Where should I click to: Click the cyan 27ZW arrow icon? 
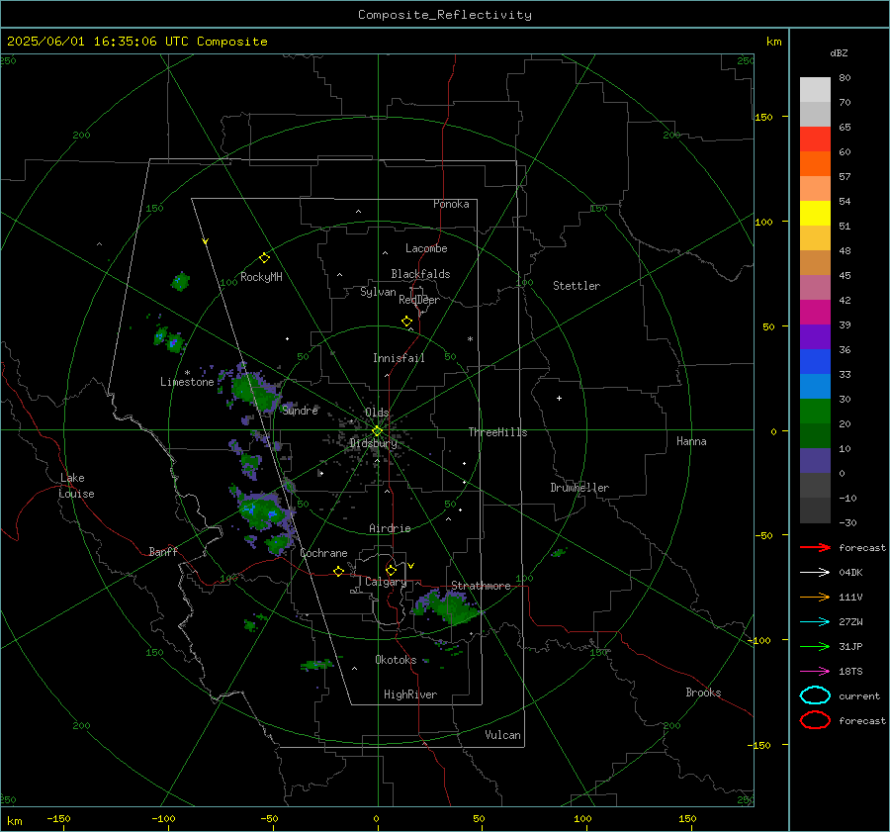pyautogui.click(x=815, y=622)
